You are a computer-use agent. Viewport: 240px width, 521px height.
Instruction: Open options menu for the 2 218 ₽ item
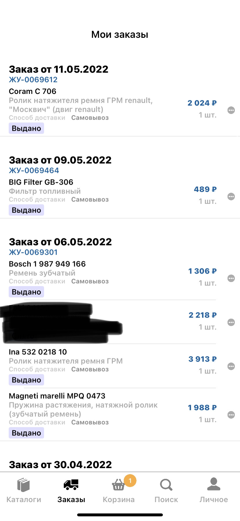click(231, 322)
